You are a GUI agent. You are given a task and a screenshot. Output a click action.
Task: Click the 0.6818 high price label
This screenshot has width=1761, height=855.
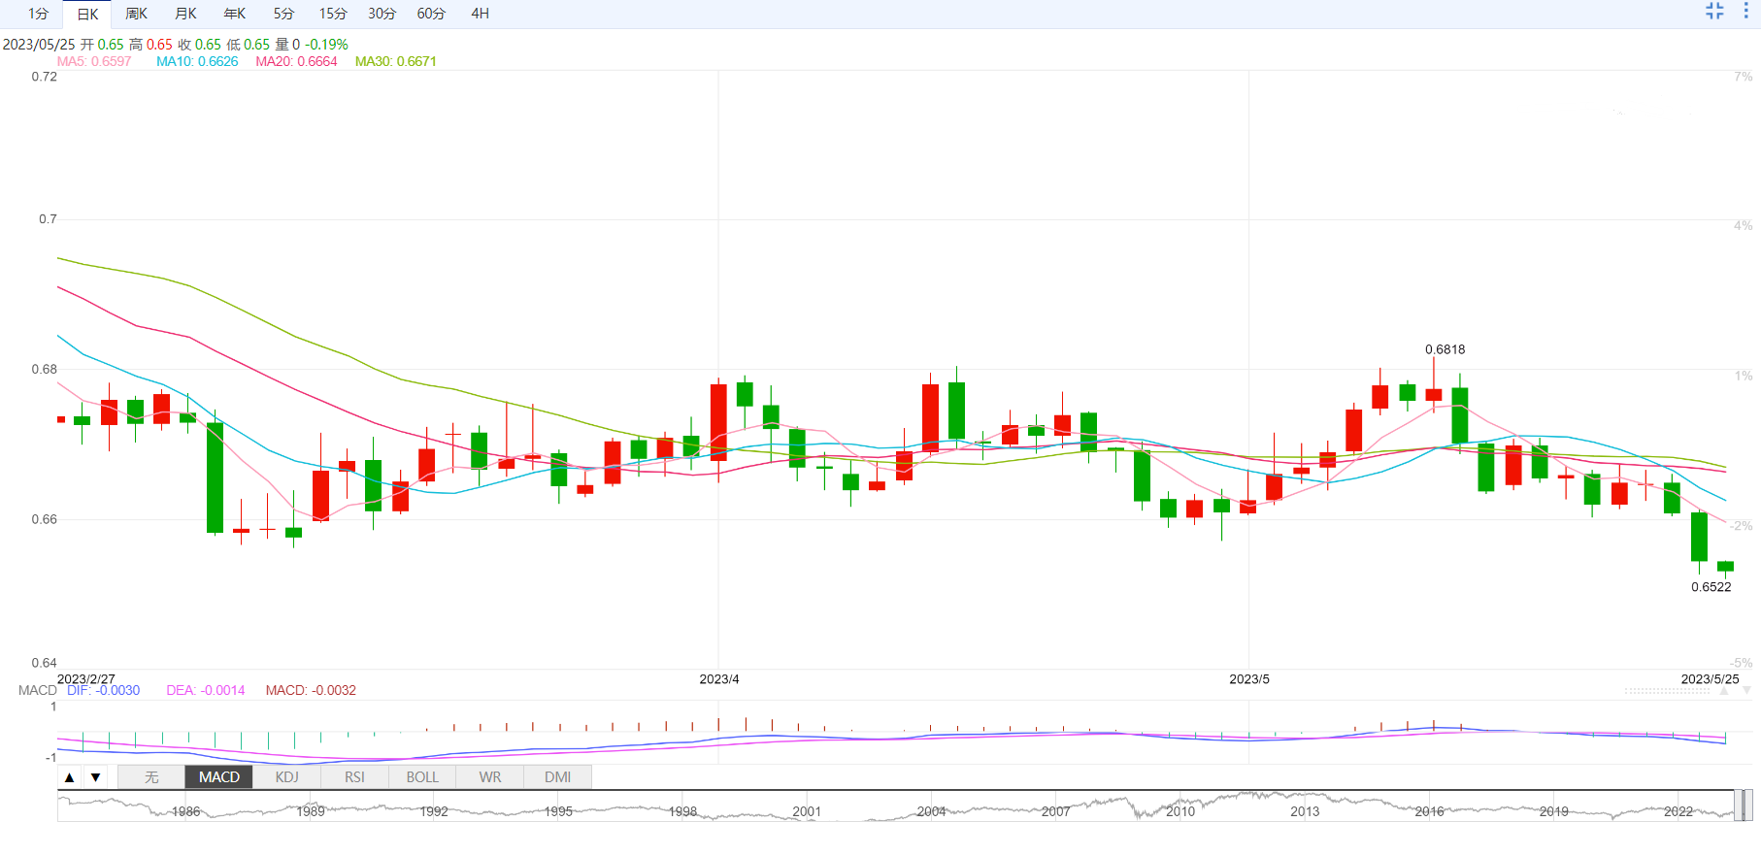(x=1445, y=349)
